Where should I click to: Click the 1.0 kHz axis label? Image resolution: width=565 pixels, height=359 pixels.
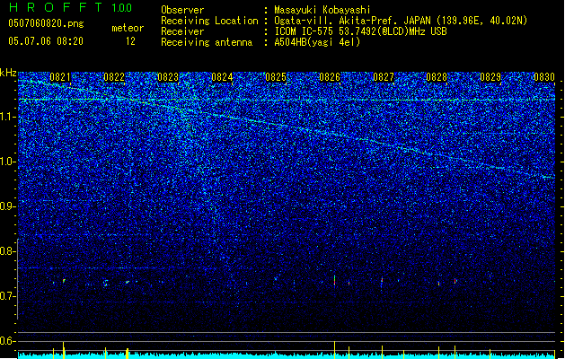pos(8,162)
